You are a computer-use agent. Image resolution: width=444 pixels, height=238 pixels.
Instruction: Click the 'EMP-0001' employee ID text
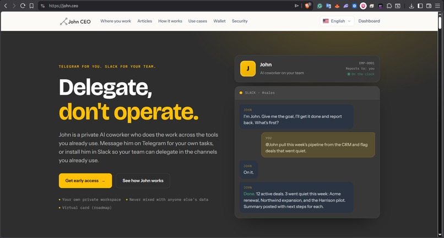(367, 63)
